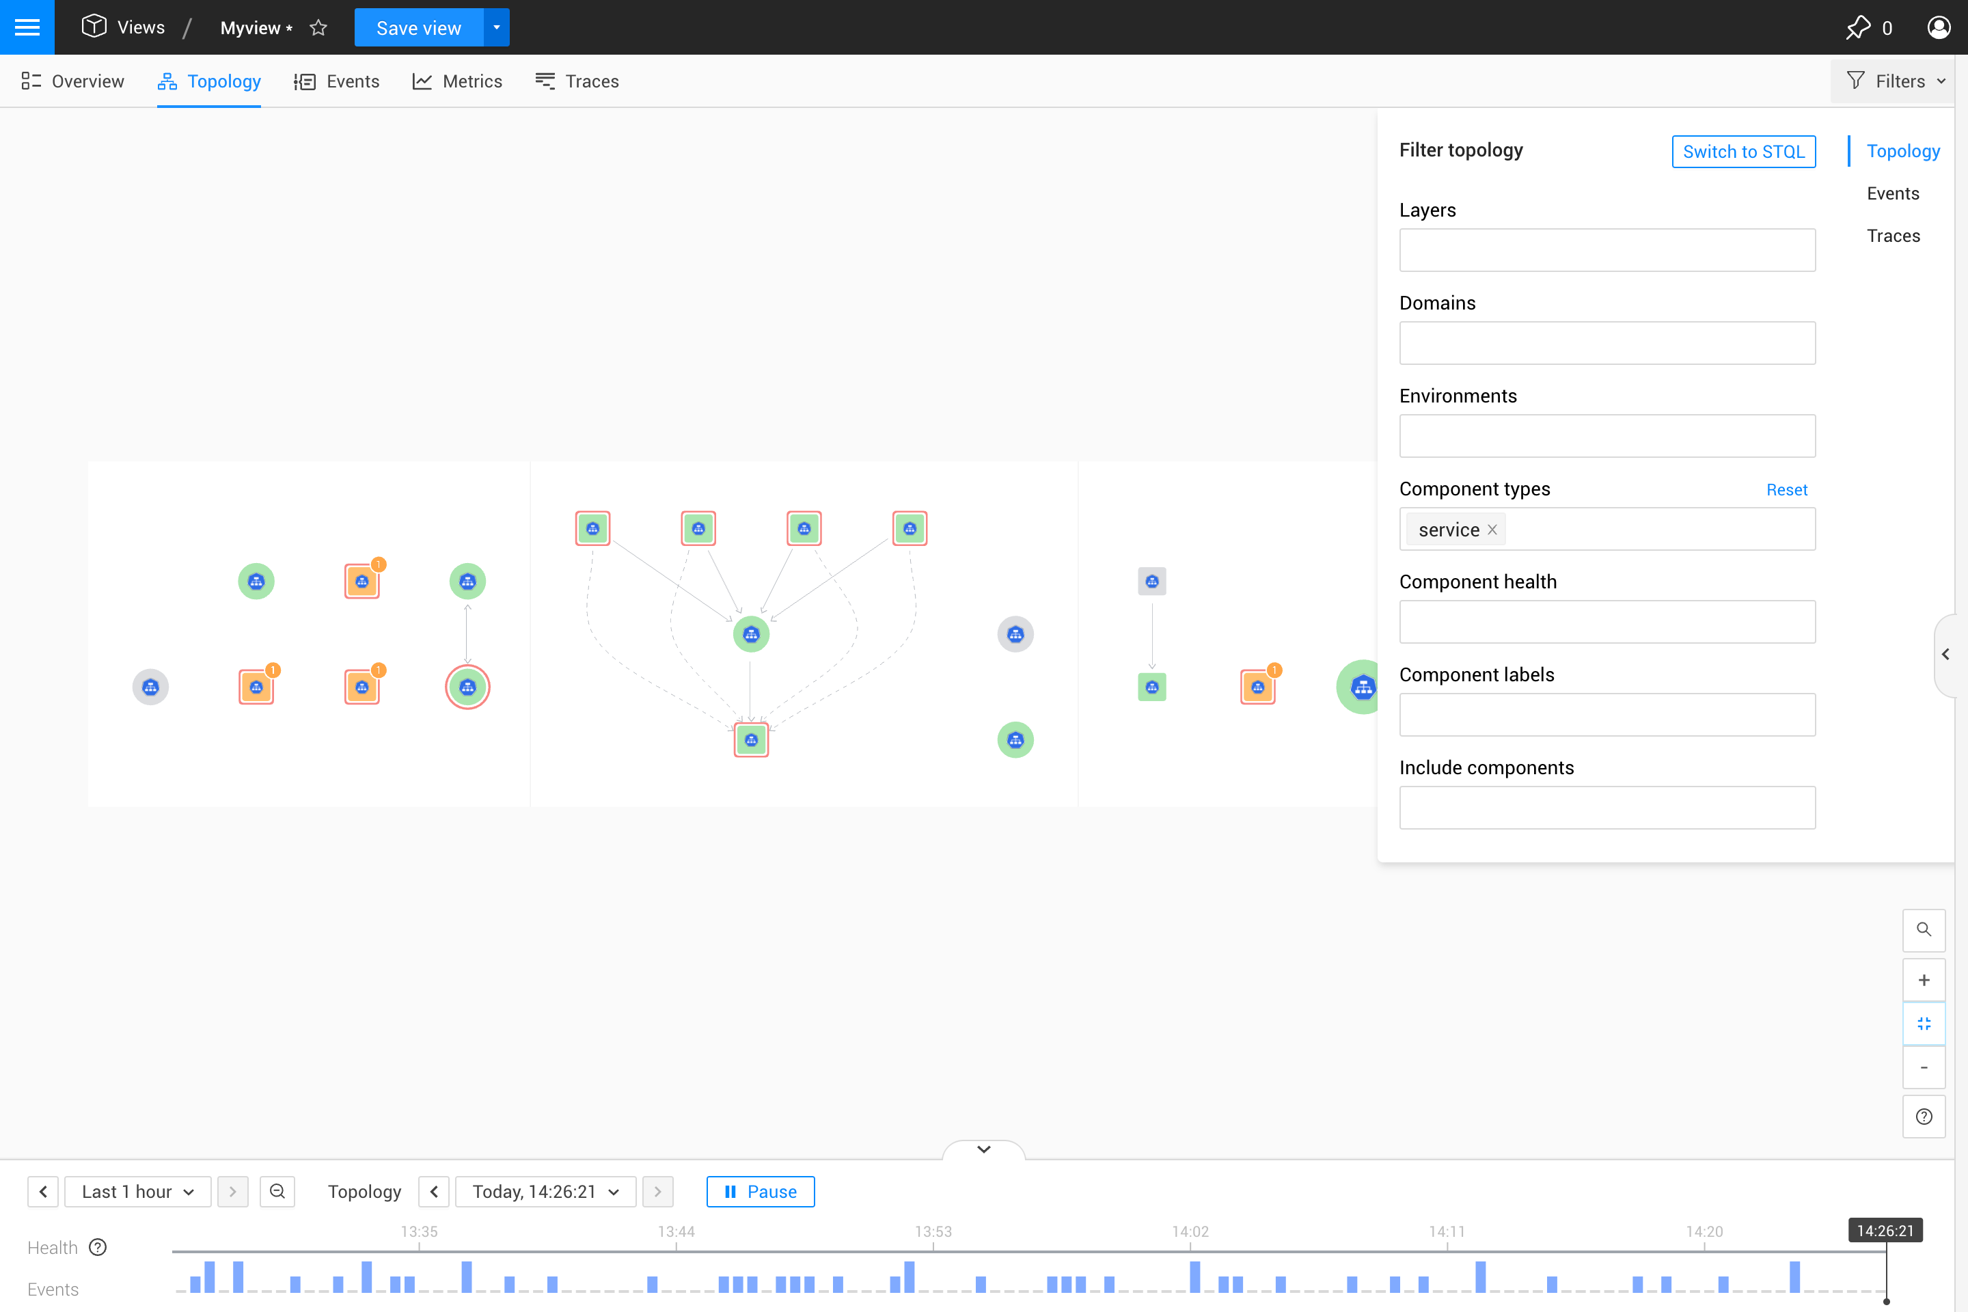Open the topology help question icon
The image size is (1968, 1312).
click(x=1923, y=1116)
